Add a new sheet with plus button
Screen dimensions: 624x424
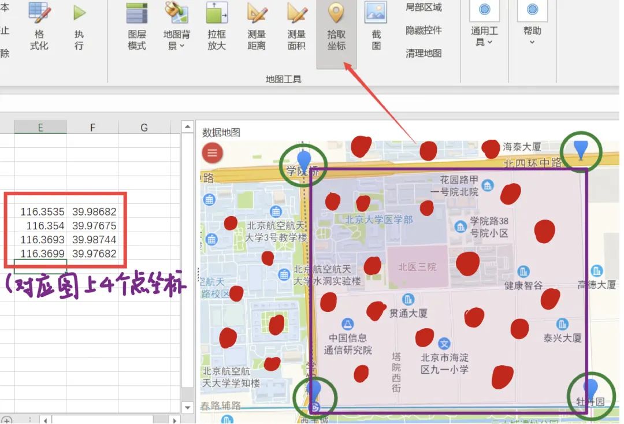pos(7,420)
